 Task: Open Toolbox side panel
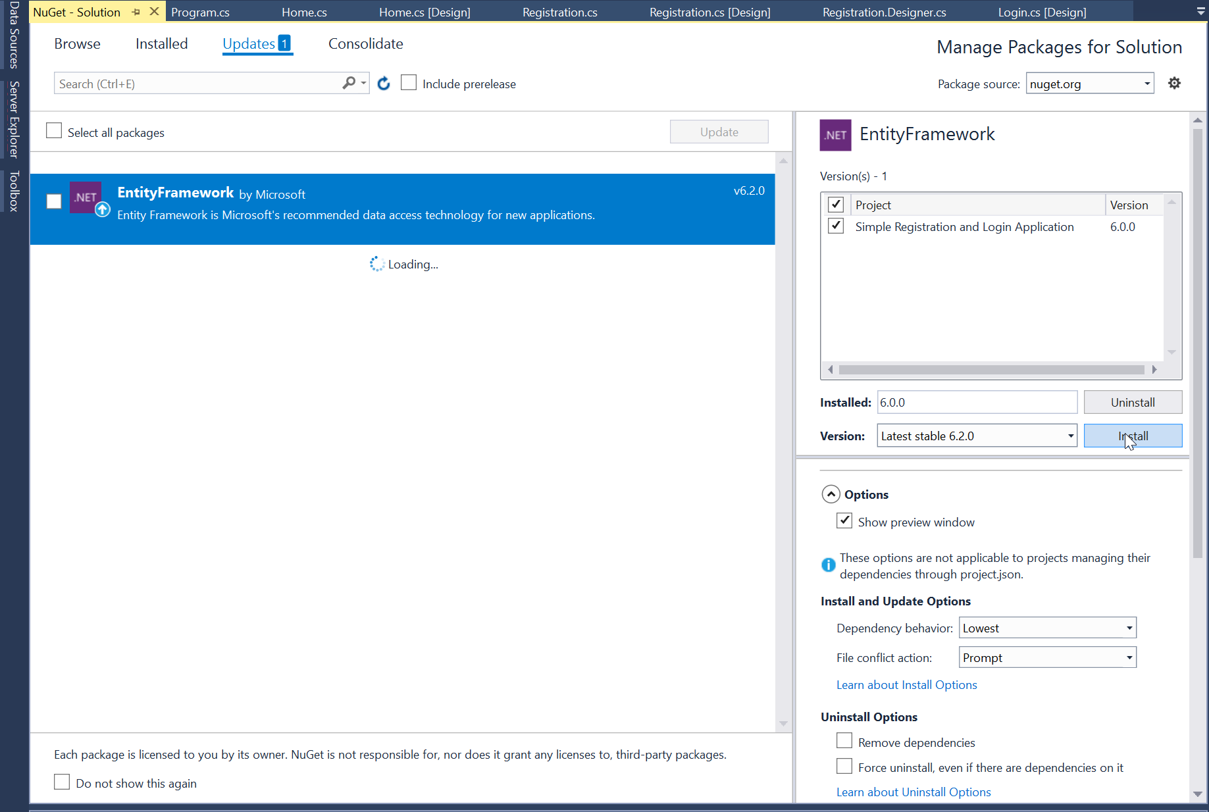click(x=14, y=191)
